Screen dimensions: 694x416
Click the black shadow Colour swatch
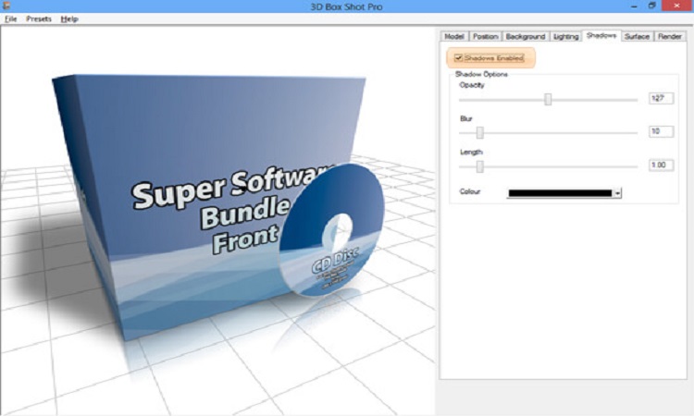coord(560,193)
